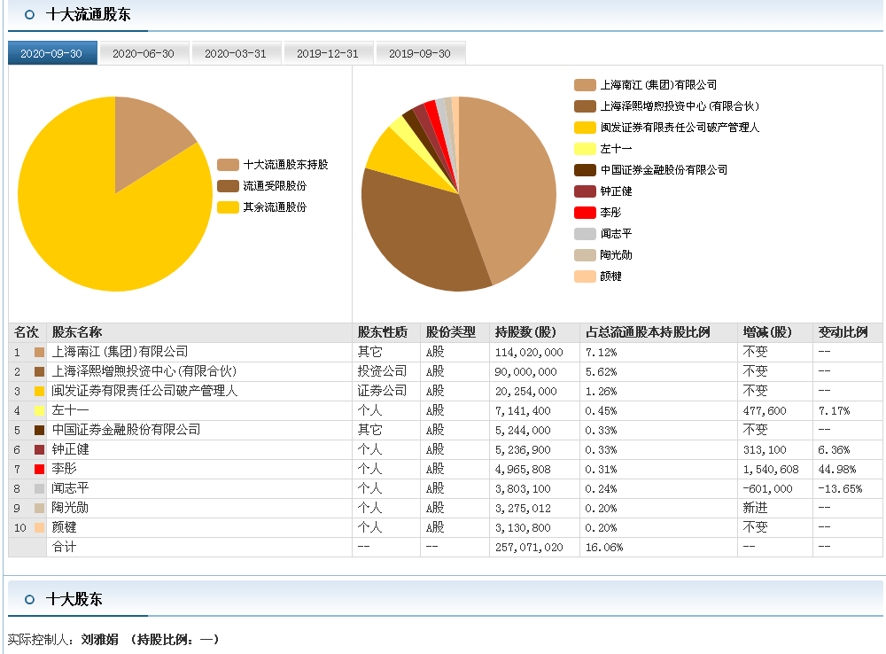Viewport: 886px width, 654px height.
Task: Click the 十大流通股东持股 legend swatch
Action: [229, 165]
